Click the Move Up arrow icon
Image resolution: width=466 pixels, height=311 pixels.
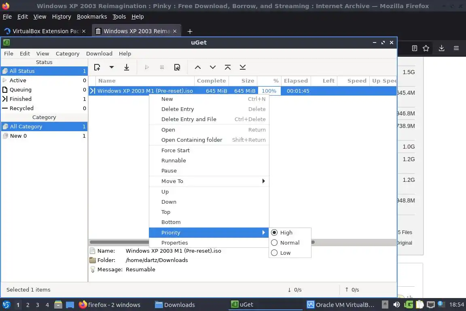click(198, 67)
